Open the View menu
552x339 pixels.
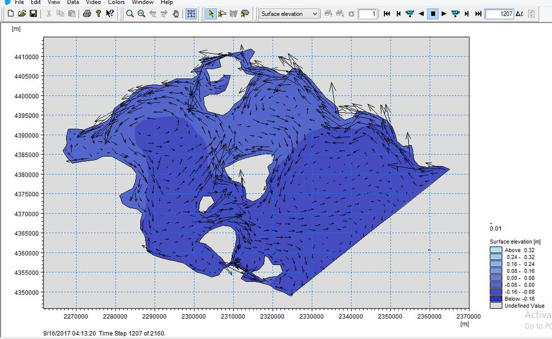(x=54, y=2)
